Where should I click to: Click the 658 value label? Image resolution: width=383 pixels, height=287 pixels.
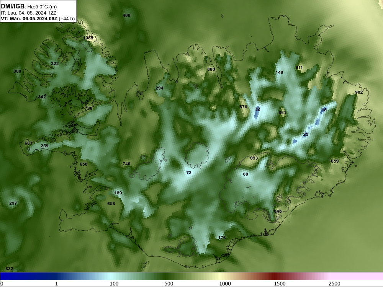[x=111, y=204]
